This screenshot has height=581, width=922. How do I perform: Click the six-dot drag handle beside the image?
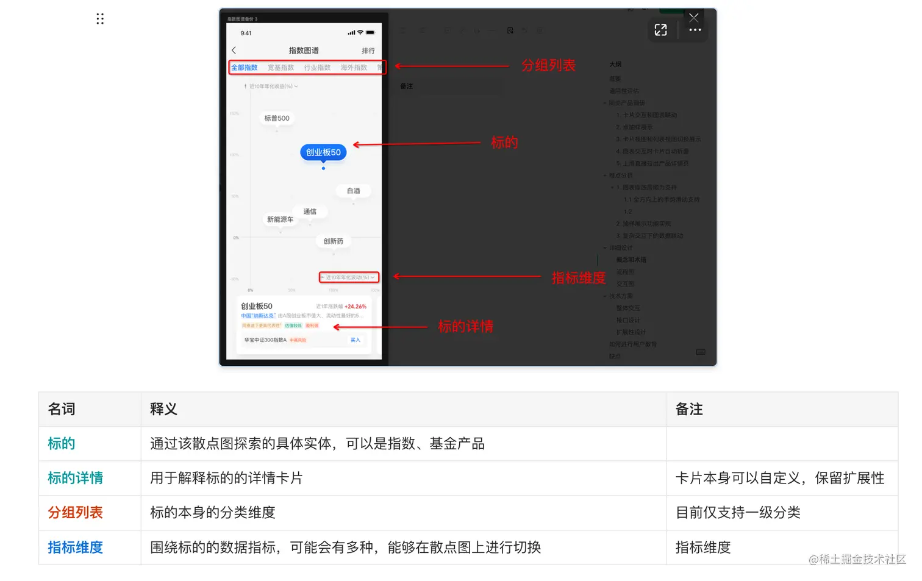(100, 19)
